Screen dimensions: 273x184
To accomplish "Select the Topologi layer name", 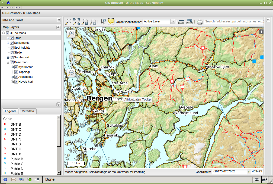I will point(24,72).
